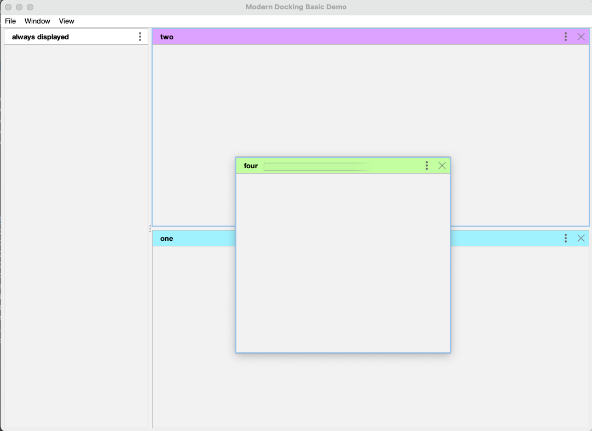Viewport: 592px width, 431px height.
Task: Open the three-dot menu on the floating "four" panel
Action: pos(426,166)
